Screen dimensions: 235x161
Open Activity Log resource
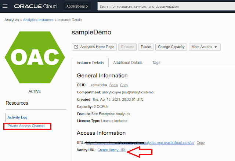point(17,117)
